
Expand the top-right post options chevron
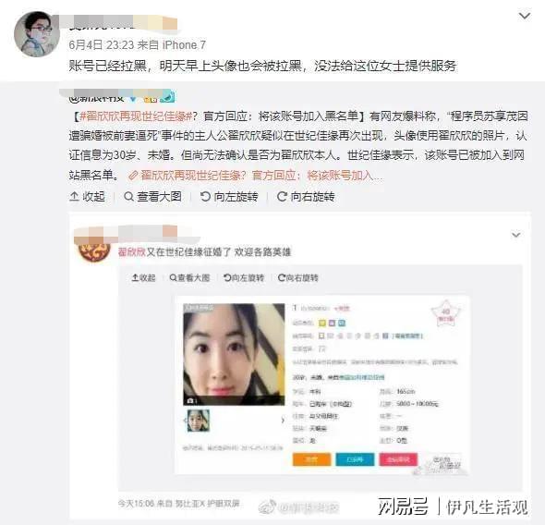click(525, 16)
